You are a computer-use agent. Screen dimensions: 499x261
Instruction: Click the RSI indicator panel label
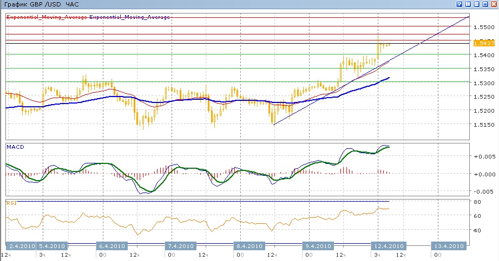11,203
